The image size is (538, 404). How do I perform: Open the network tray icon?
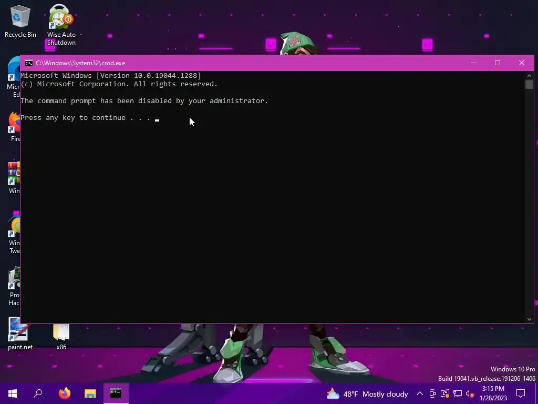[x=458, y=393]
